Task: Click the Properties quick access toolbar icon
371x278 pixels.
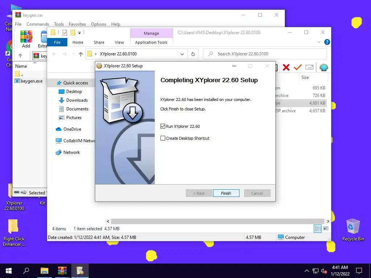Action: (x=64, y=33)
